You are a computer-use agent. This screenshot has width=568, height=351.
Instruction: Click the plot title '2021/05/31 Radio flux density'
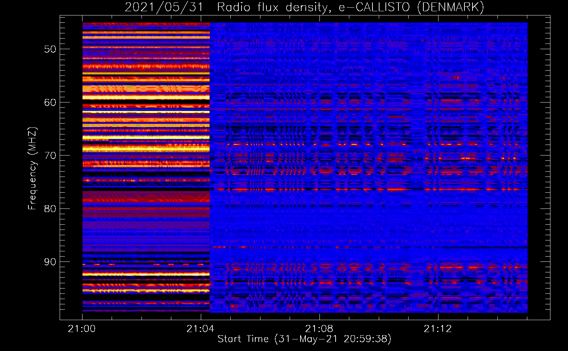[304, 7]
